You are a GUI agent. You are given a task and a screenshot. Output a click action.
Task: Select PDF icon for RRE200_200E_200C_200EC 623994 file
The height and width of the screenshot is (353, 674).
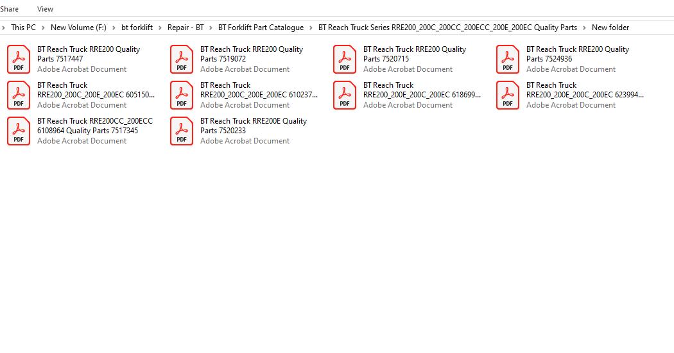pos(508,95)
